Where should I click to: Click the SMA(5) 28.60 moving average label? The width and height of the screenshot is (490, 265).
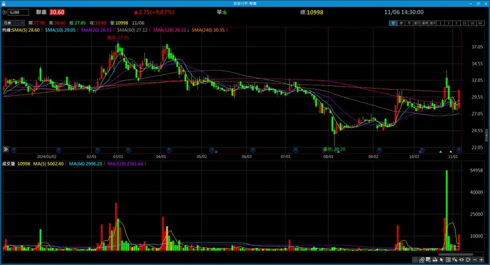click(x=27, y=30)
